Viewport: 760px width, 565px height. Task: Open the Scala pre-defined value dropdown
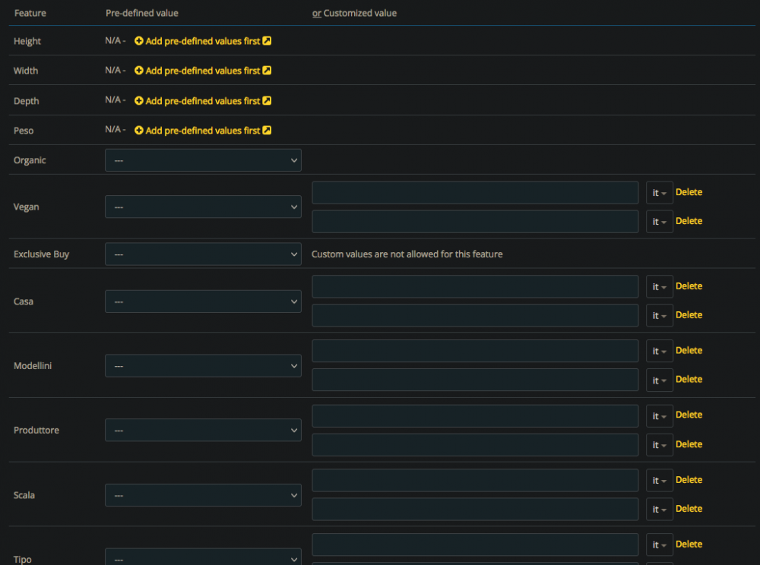tap(203, 495)
